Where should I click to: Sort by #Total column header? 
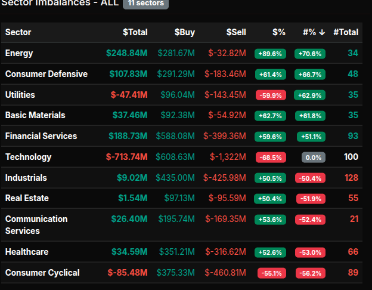[346, 32]
